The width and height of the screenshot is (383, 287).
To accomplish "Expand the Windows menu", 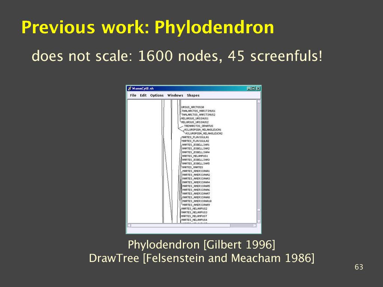I will (175, 95).
